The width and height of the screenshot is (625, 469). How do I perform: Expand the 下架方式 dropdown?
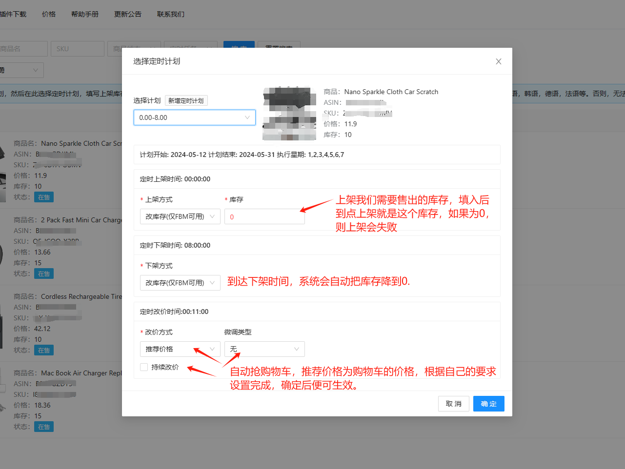[x=180, y=283]
